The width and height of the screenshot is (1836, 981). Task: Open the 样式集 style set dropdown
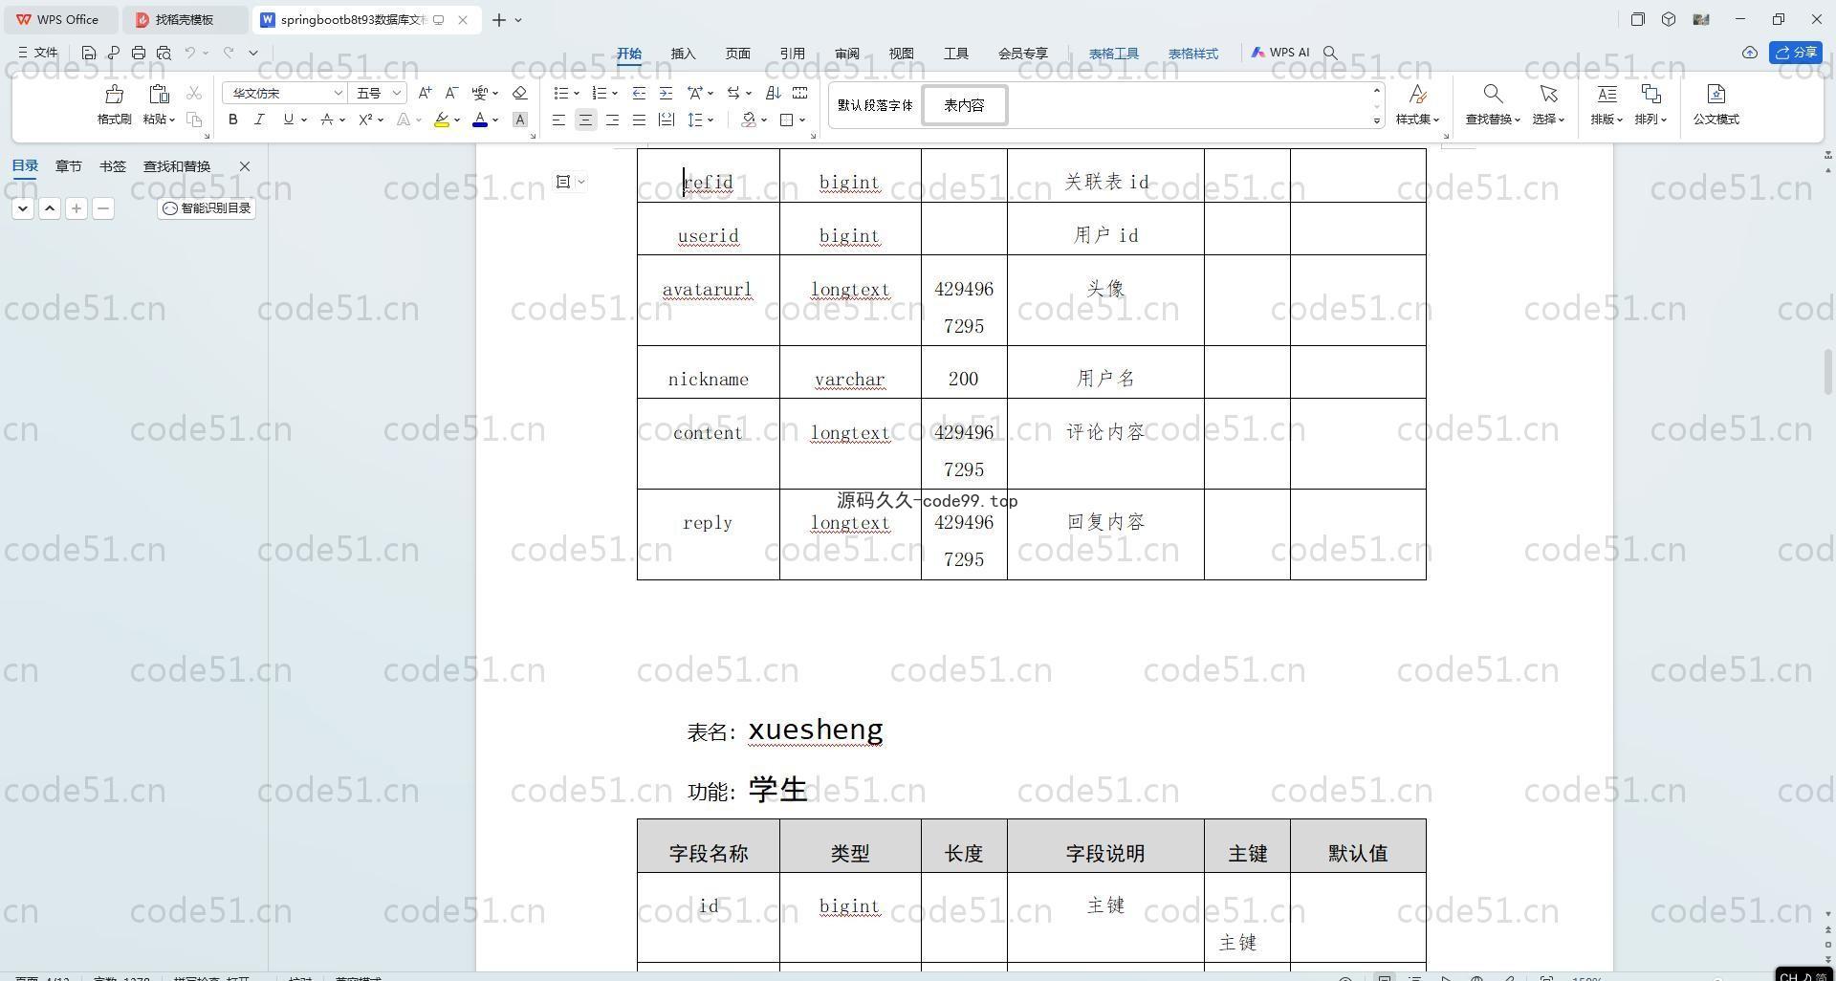(1417, 120)
